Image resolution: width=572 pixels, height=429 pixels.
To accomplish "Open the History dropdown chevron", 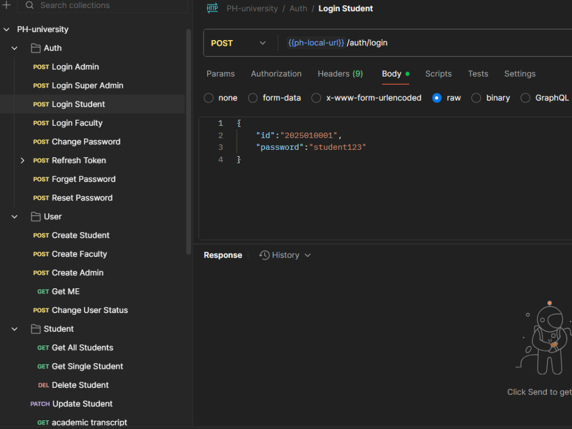I will 308,255.
